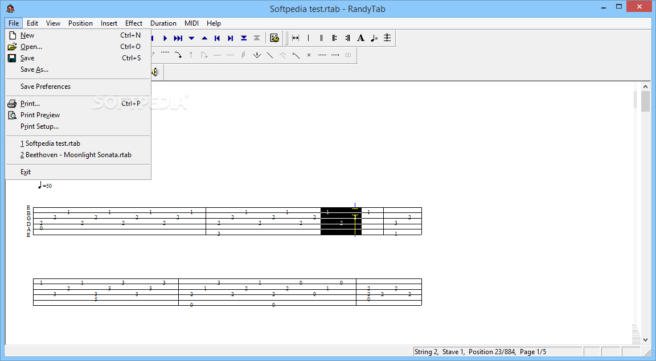Click the speaker MIDI playback icon
This screenshot has width=656, height=361.
155,72
